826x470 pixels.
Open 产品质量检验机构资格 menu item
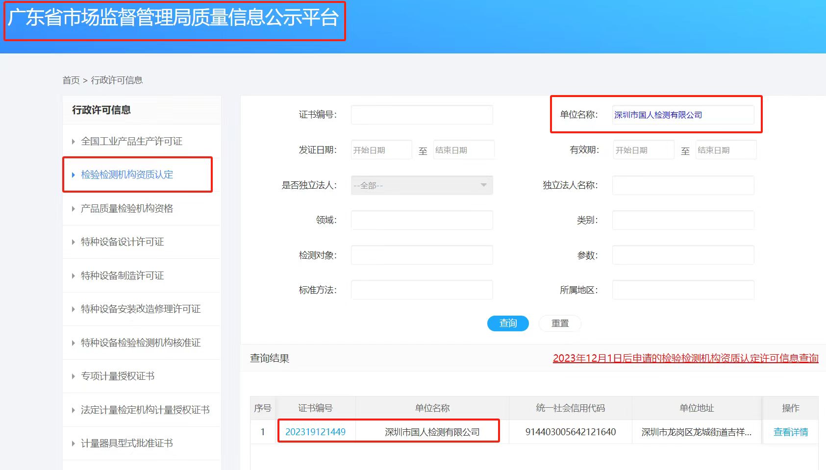pos(127,208)
